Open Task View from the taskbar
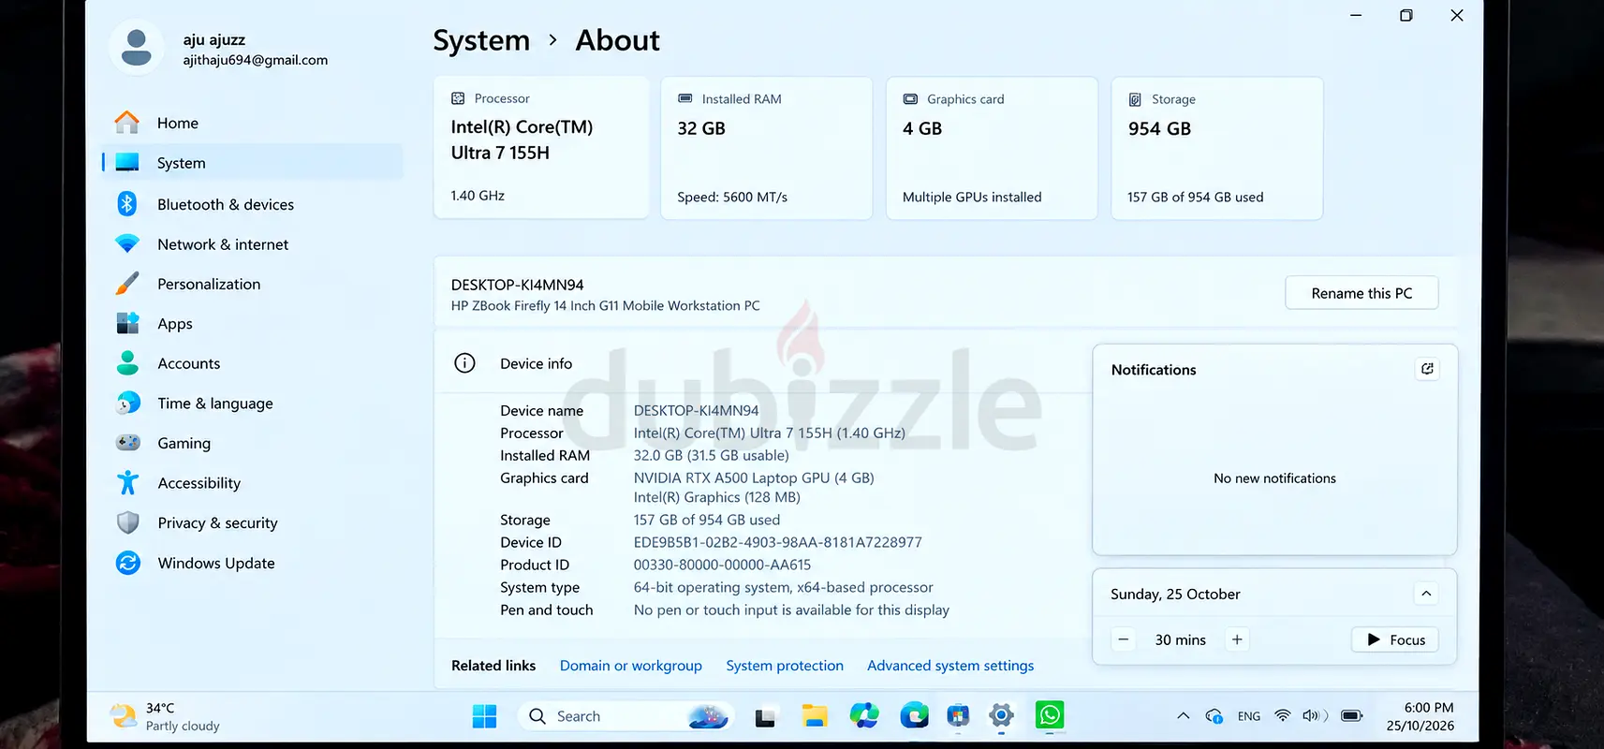The height and width of the screenshot is (749, 1604). click(765, 716)
